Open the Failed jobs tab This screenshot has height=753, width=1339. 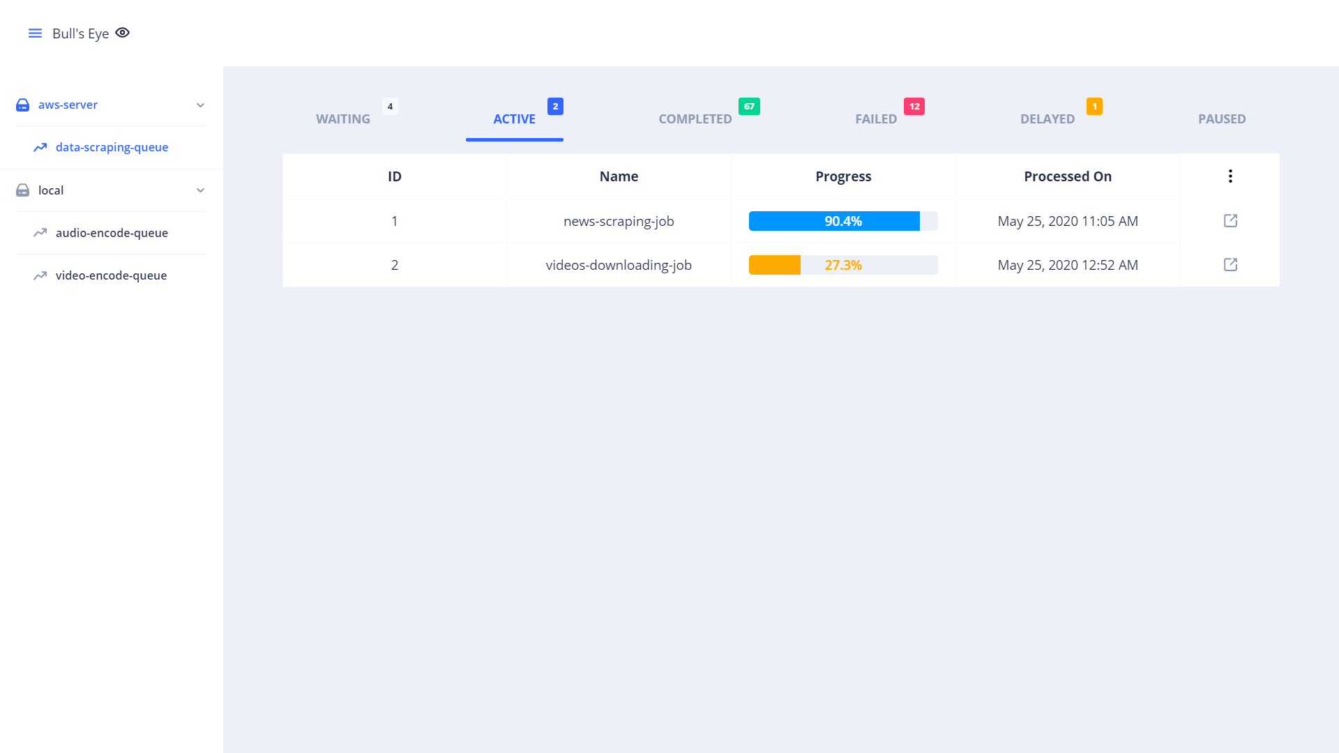pos(876,119)
